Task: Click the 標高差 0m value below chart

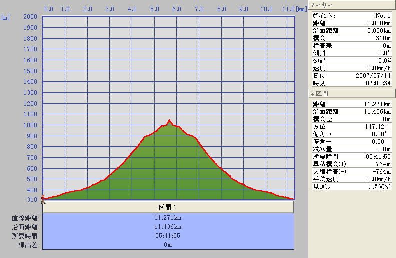Action: coord(168,245)
